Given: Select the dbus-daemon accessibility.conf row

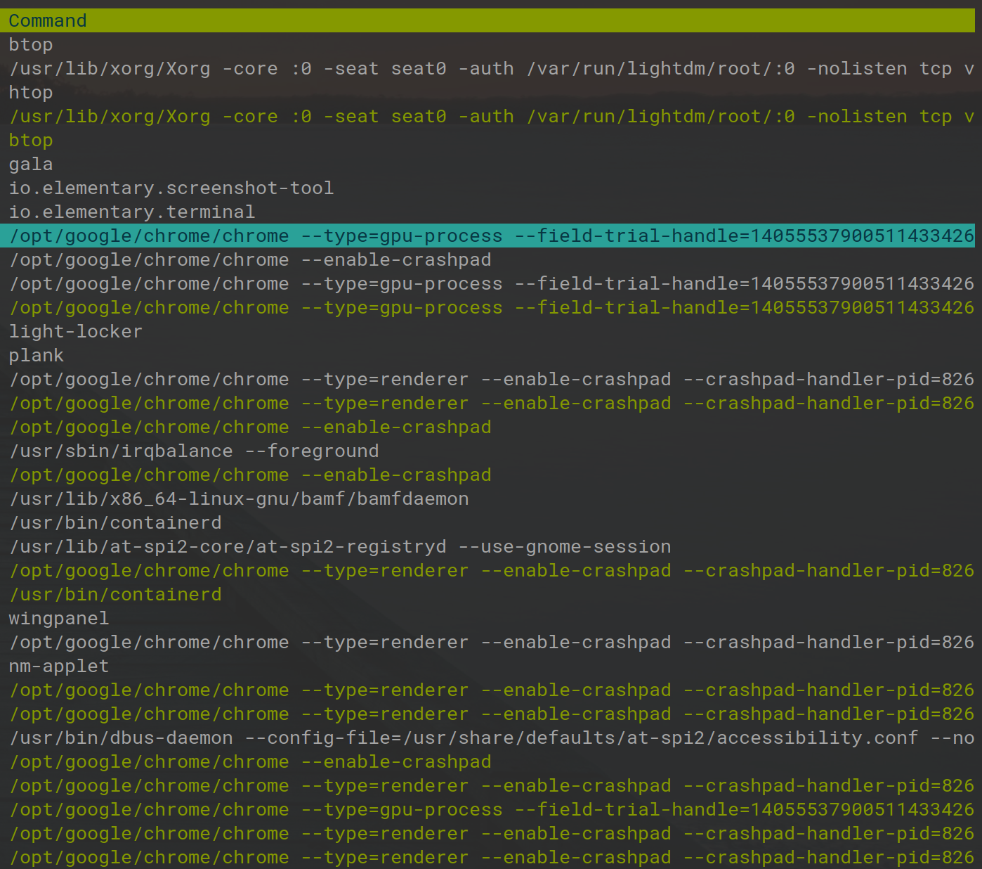Looking at the screenshot, I should pos(487,738).
